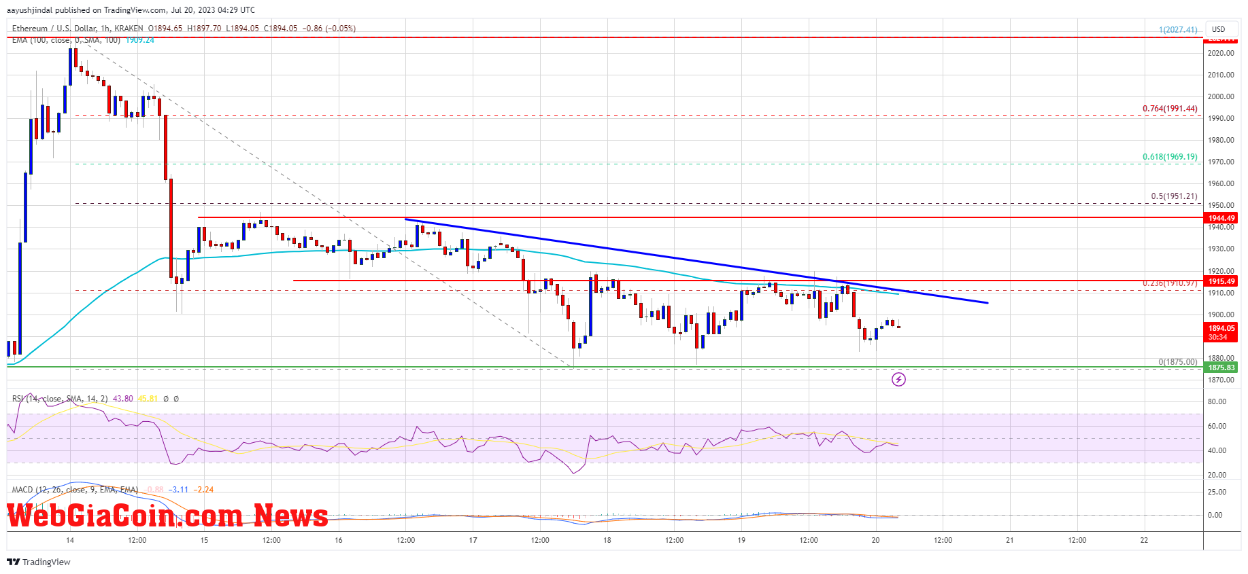The height and width of the screenshot is (574, 1248).
Task: Click the TradingView logo at the bottom
Action: (39, 562)
